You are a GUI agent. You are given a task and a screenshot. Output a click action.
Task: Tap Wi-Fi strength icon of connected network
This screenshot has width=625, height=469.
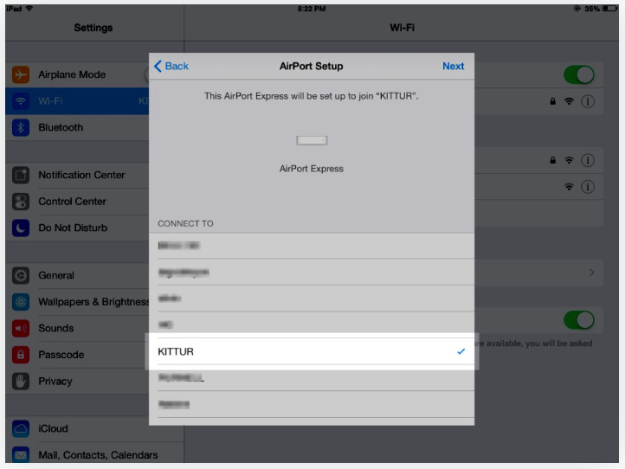click(570, 101)
